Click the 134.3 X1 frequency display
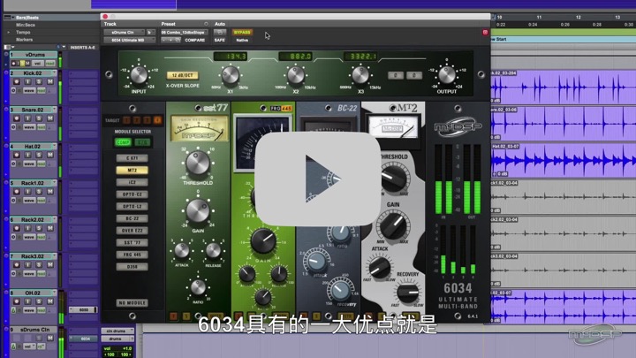636x358 pixels. pyautogui.click(x=231, y=57)
